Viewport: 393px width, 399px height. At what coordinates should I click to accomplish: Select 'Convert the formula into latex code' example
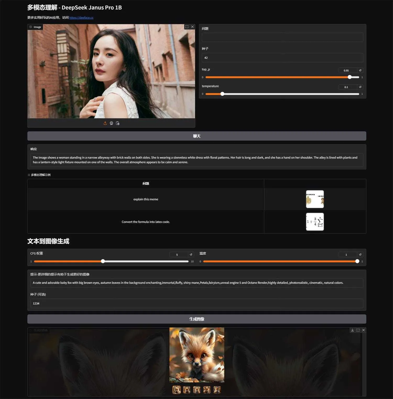point(146,222)
